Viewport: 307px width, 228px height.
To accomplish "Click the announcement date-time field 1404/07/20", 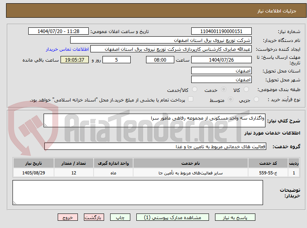I will click(x=58, y=31).
